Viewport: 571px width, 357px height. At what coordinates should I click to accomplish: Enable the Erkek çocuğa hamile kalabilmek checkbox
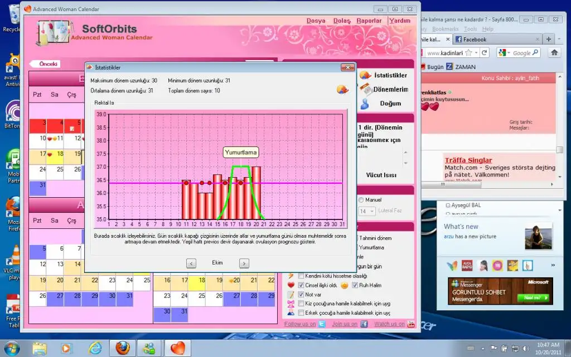tap(301, 312)
